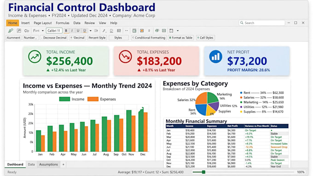
Task: Open the Calibri 11 font combo box
Action: [x=54, y=30]
